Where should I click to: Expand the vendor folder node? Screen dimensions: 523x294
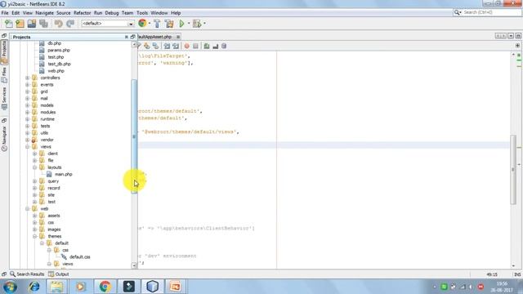[27, 140]
